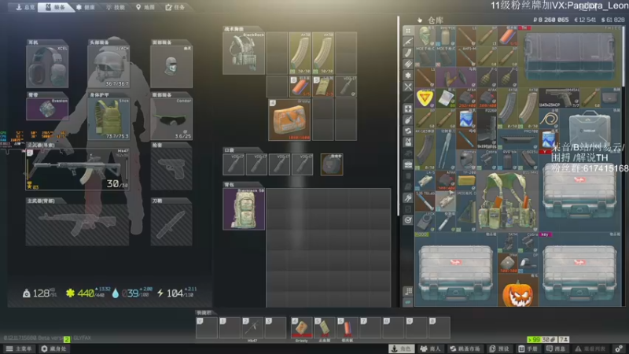Select the Evasion armband
Viewport: 629px width, 354px height.
(47, 109)
